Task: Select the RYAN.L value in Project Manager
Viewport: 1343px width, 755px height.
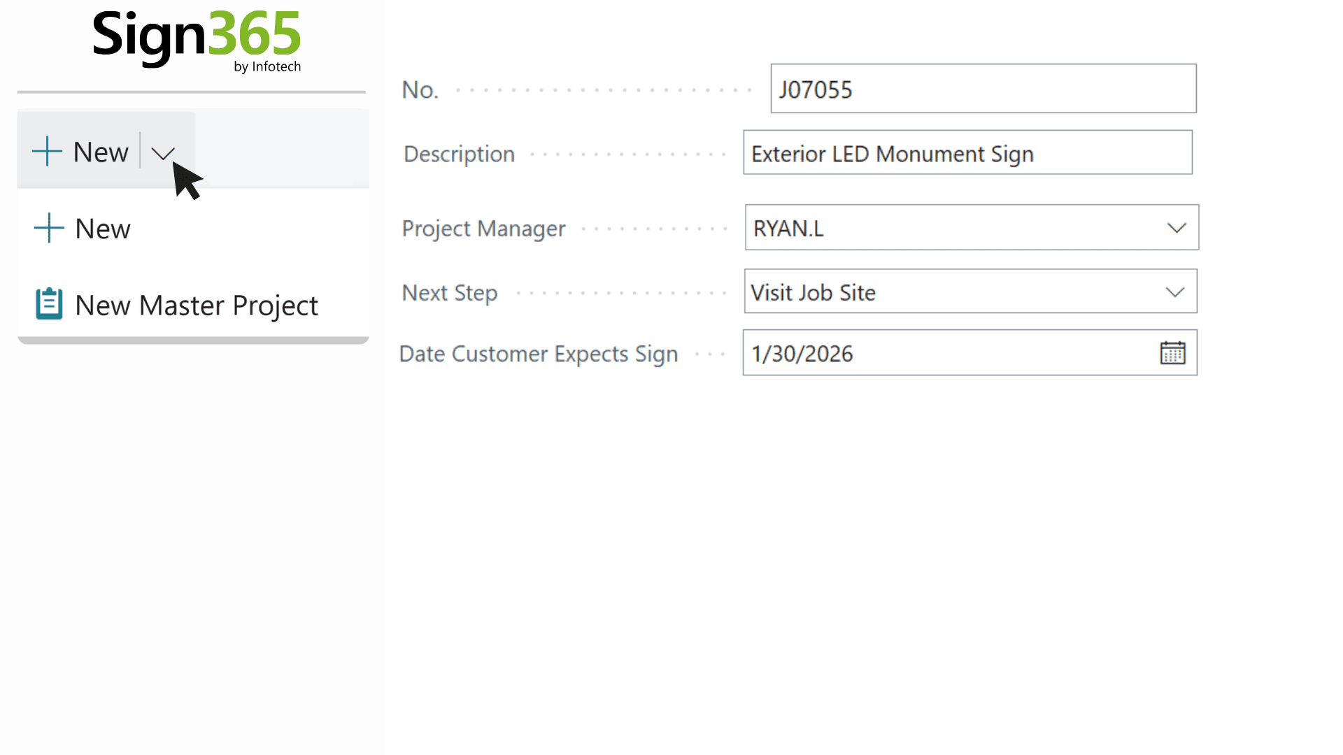Action: point(788,229)
